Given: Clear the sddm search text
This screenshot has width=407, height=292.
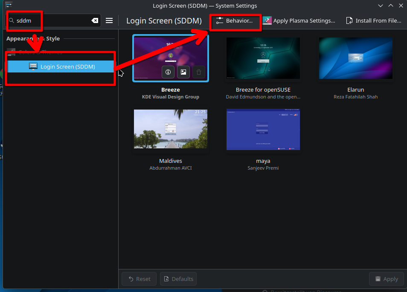Looking at the screenshot, I should coord(95,20).
